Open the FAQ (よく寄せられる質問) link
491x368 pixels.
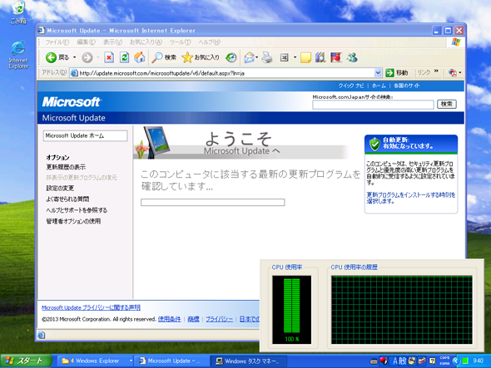tap(67, 199)
